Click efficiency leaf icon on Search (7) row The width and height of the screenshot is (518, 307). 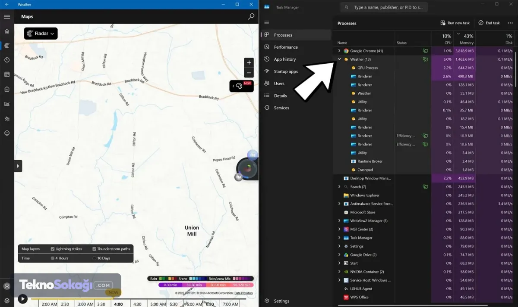[x=425, y=187]
